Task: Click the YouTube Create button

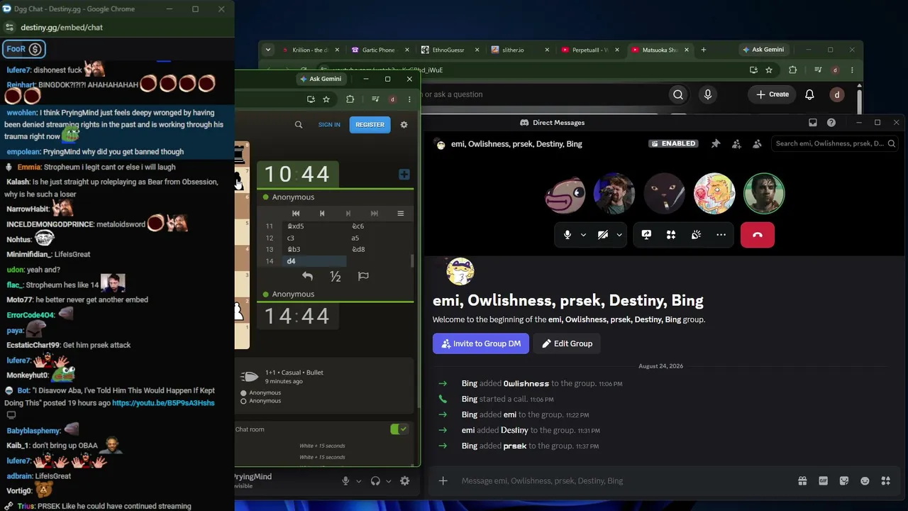Action: tap(773, 94)
